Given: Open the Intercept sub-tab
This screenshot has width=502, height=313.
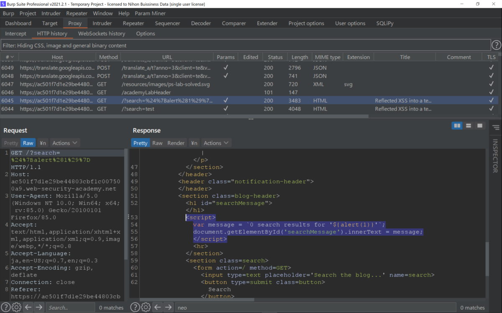Looking at the screenshot, I should point(15,33).
